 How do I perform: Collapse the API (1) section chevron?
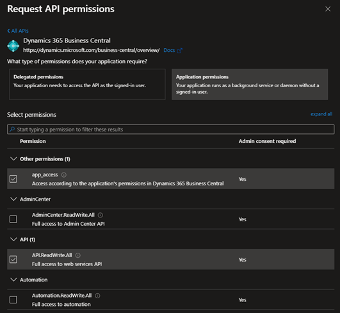coord(13,239)
